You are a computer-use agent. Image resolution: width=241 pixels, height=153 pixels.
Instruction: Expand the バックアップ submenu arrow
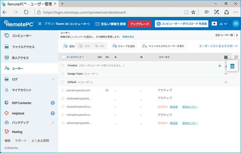[53, 123]
